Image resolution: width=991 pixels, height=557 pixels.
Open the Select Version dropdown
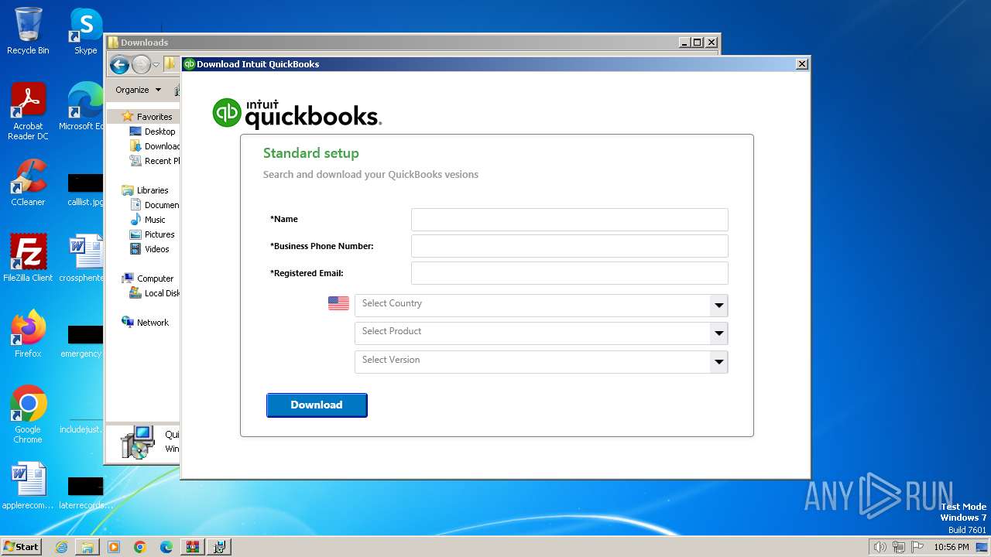[x=541, y=361]
